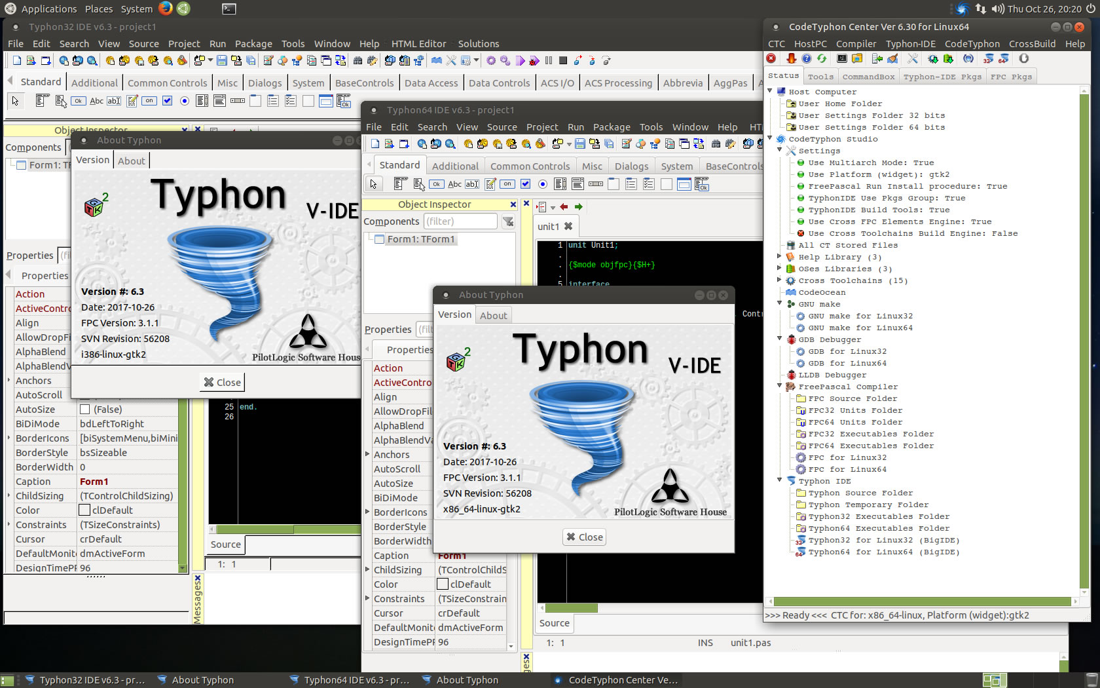This screenshot has width=1100, height=688.
Task: Pick selection pointer tool in Typhon32 palette
Action: click(15, 100)
